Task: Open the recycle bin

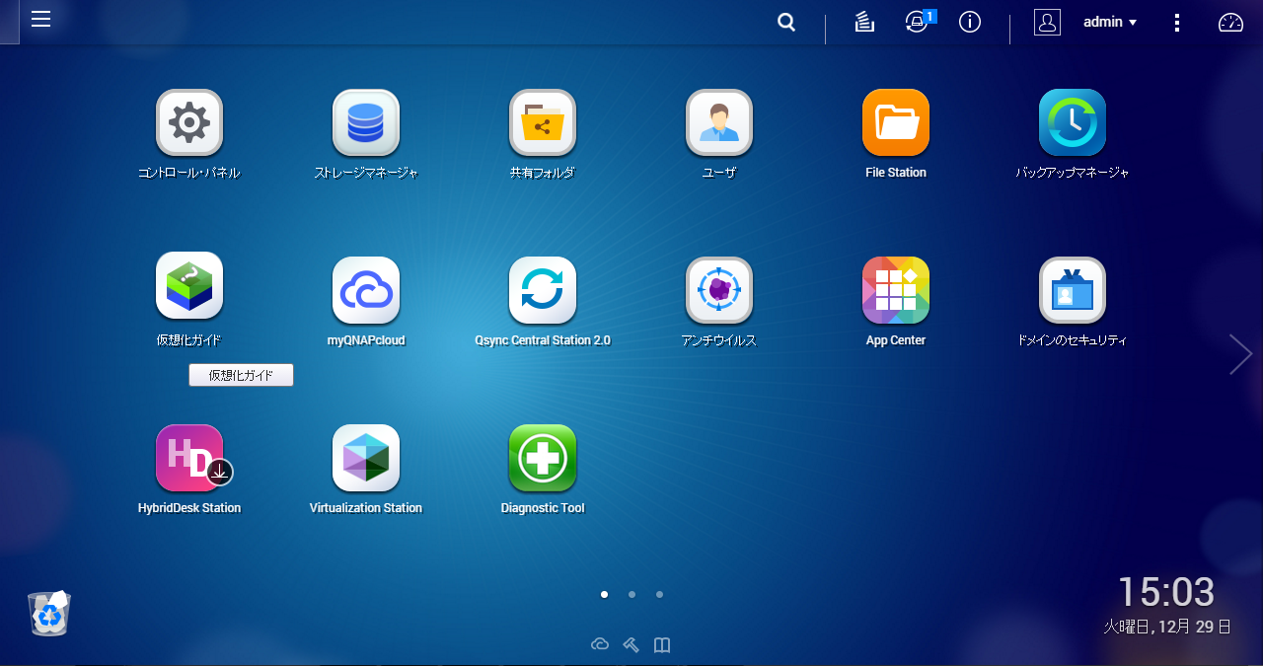Action: click(x=49, y=613)
